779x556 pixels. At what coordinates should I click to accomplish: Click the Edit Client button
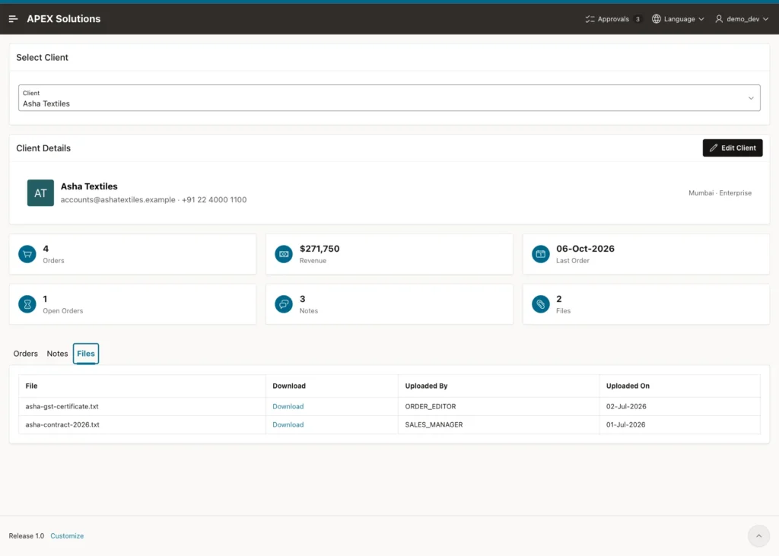733,148
